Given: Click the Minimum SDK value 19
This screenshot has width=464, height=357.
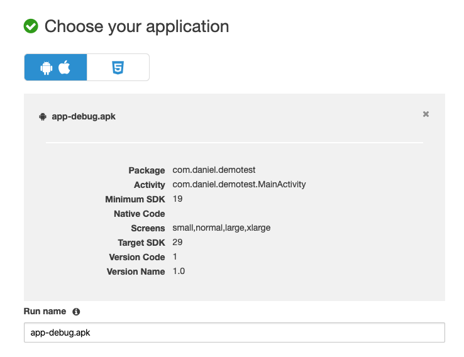Looking at the screenshot, I should pyautogui.click(x=177, y=199).
